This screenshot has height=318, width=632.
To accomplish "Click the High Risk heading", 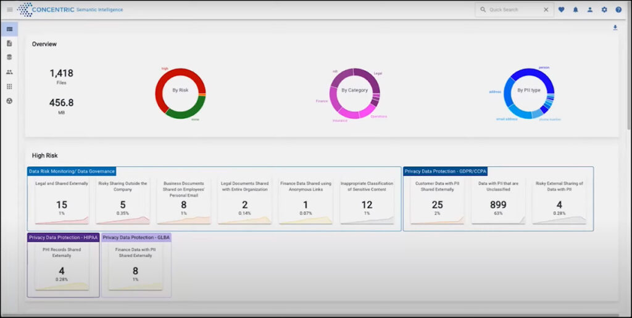I will pyautogui.click(x=45, y=155).
